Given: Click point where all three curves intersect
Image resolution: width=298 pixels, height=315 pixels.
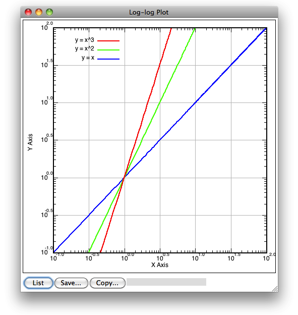Looking at the screenshot, I should tap(125, 178).
